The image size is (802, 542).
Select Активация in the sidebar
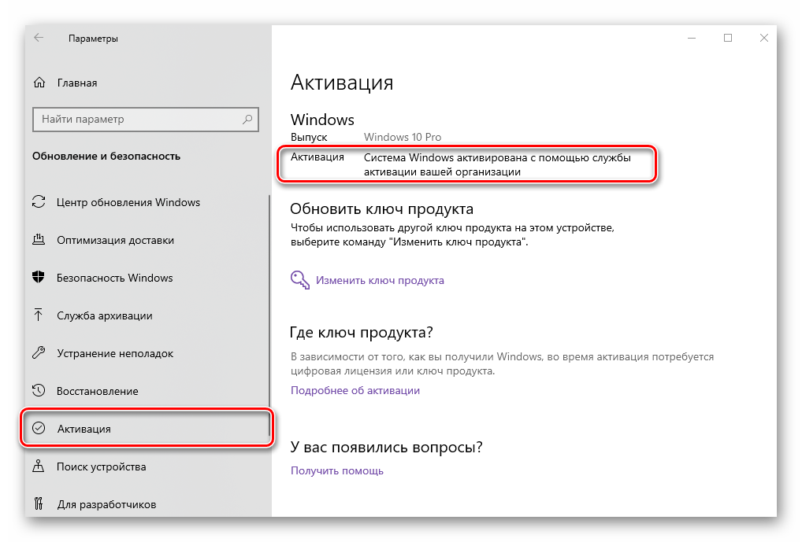(147, 429)
